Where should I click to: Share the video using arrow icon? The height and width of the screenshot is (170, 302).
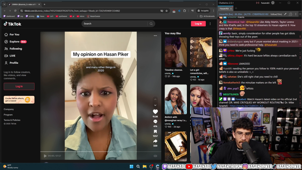(x=155, y=141)
